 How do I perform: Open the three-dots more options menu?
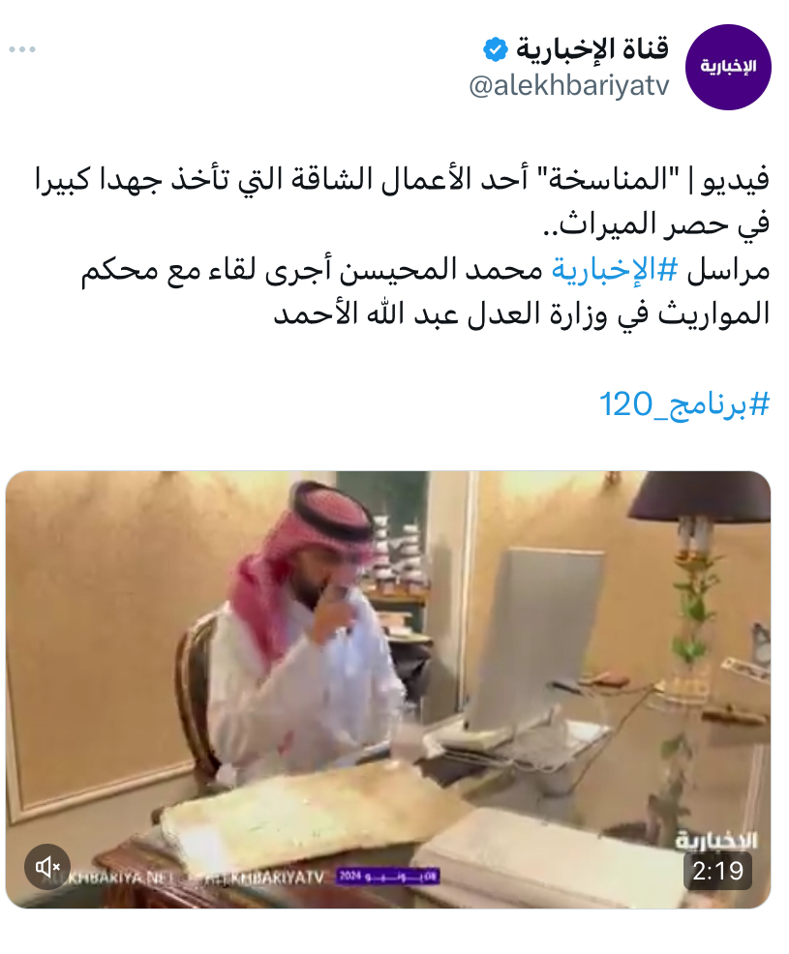pos(22,49)
